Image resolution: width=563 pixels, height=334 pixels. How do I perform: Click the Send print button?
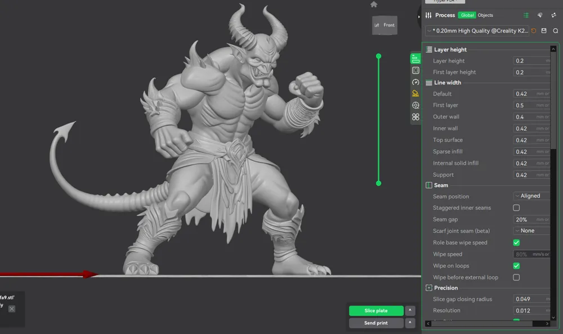(376, 323)
